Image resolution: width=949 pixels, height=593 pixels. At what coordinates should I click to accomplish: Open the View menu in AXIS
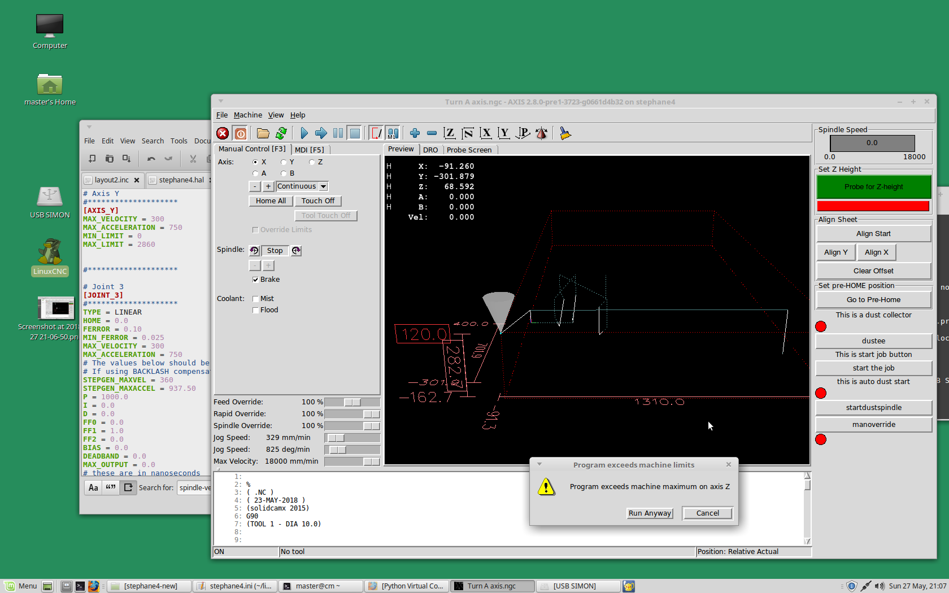pyautogui.click(x=276, y=115)
